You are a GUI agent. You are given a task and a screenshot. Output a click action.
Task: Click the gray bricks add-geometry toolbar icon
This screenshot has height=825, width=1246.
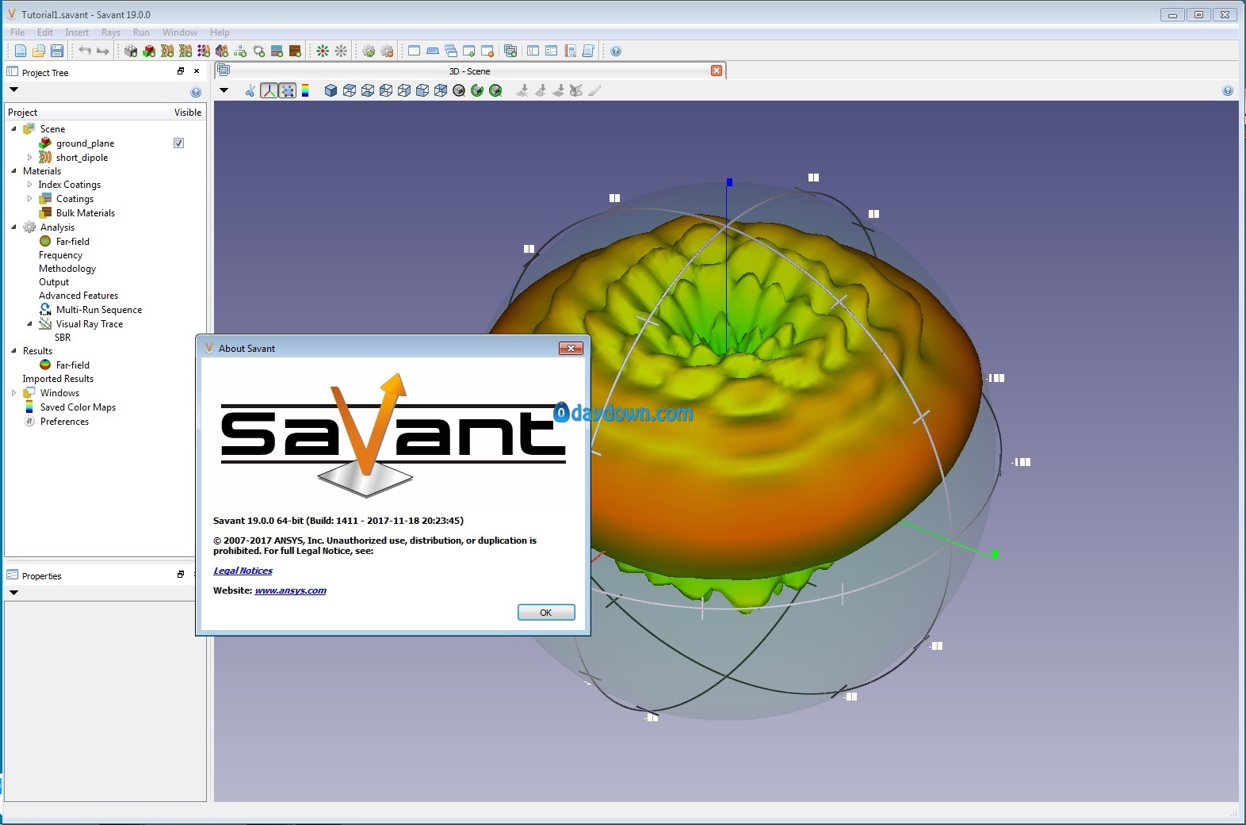131,51
